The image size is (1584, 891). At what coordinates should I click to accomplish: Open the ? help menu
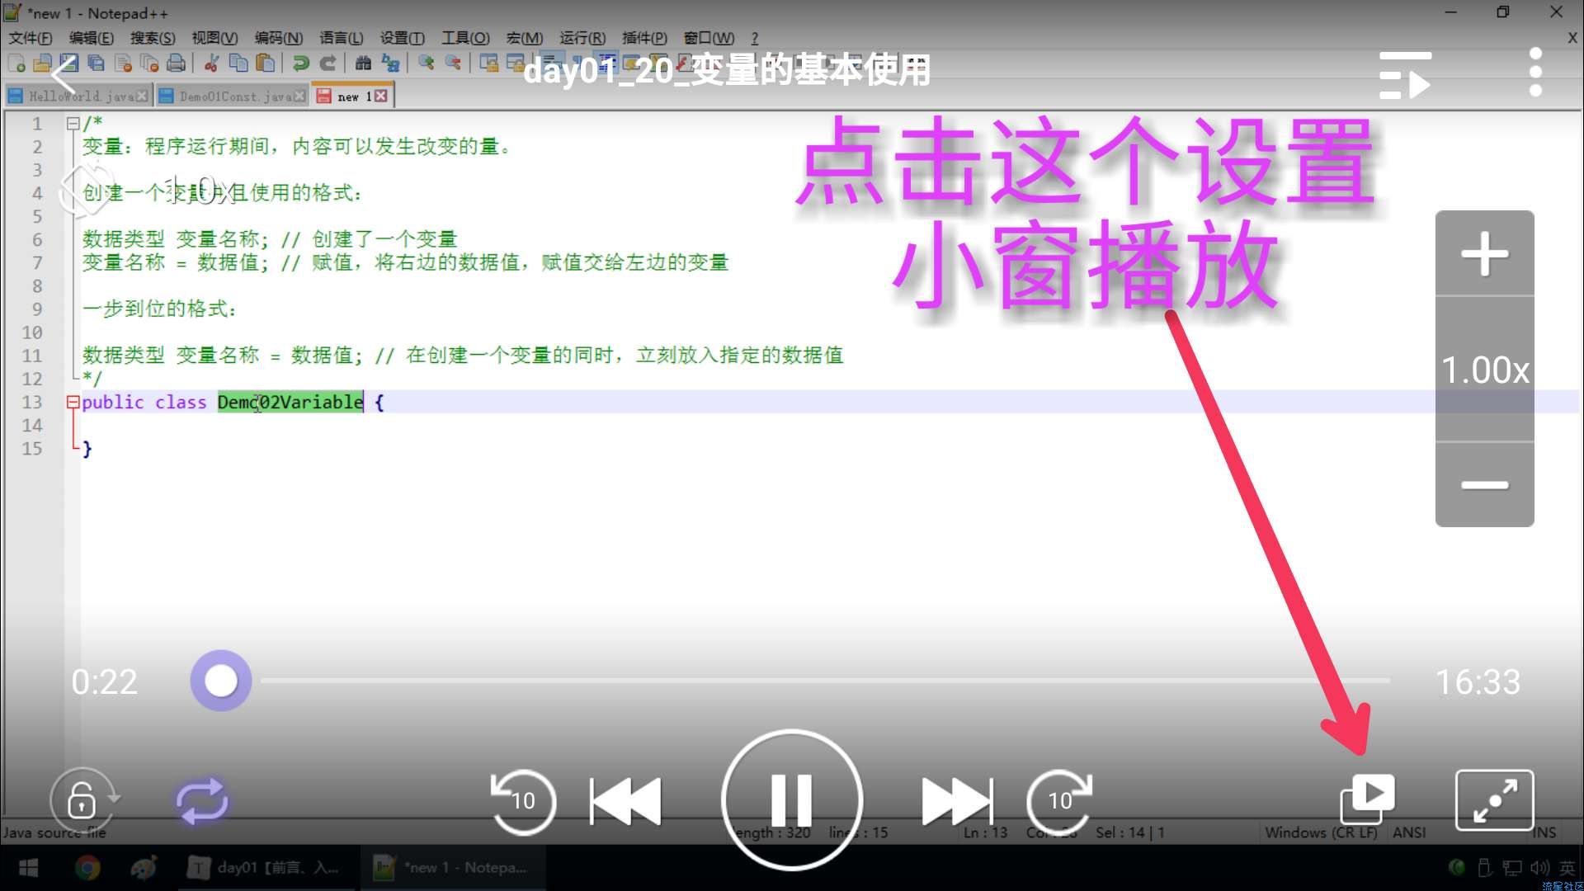[x=754, y=38]
